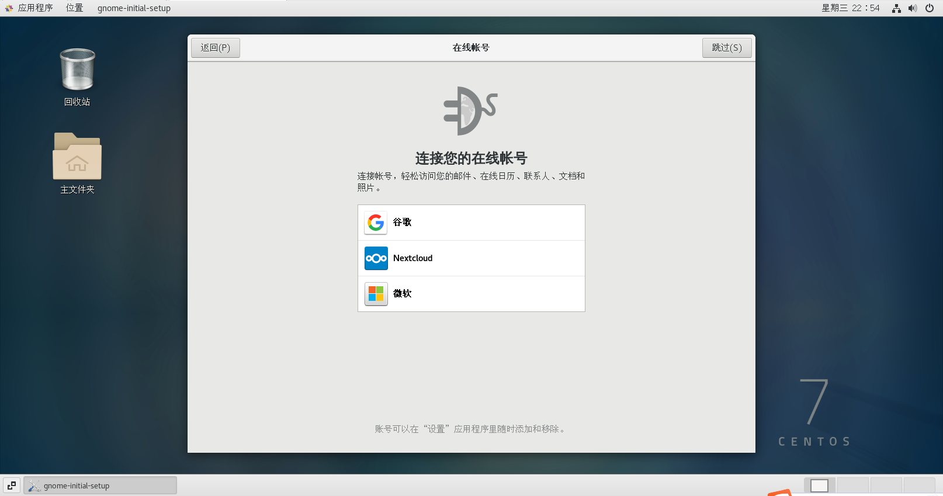Open the 应用程序 menu
The height and width of the screenshot is (496, 943).
(29, 8)
